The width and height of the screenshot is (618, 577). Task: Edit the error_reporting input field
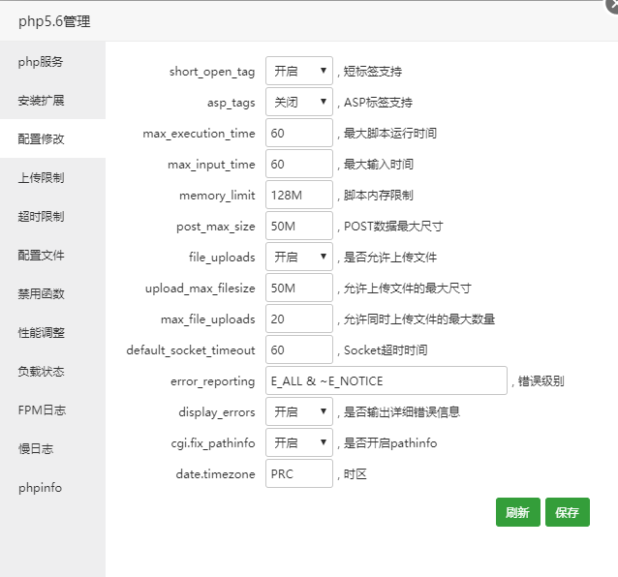tap(386, 380)
